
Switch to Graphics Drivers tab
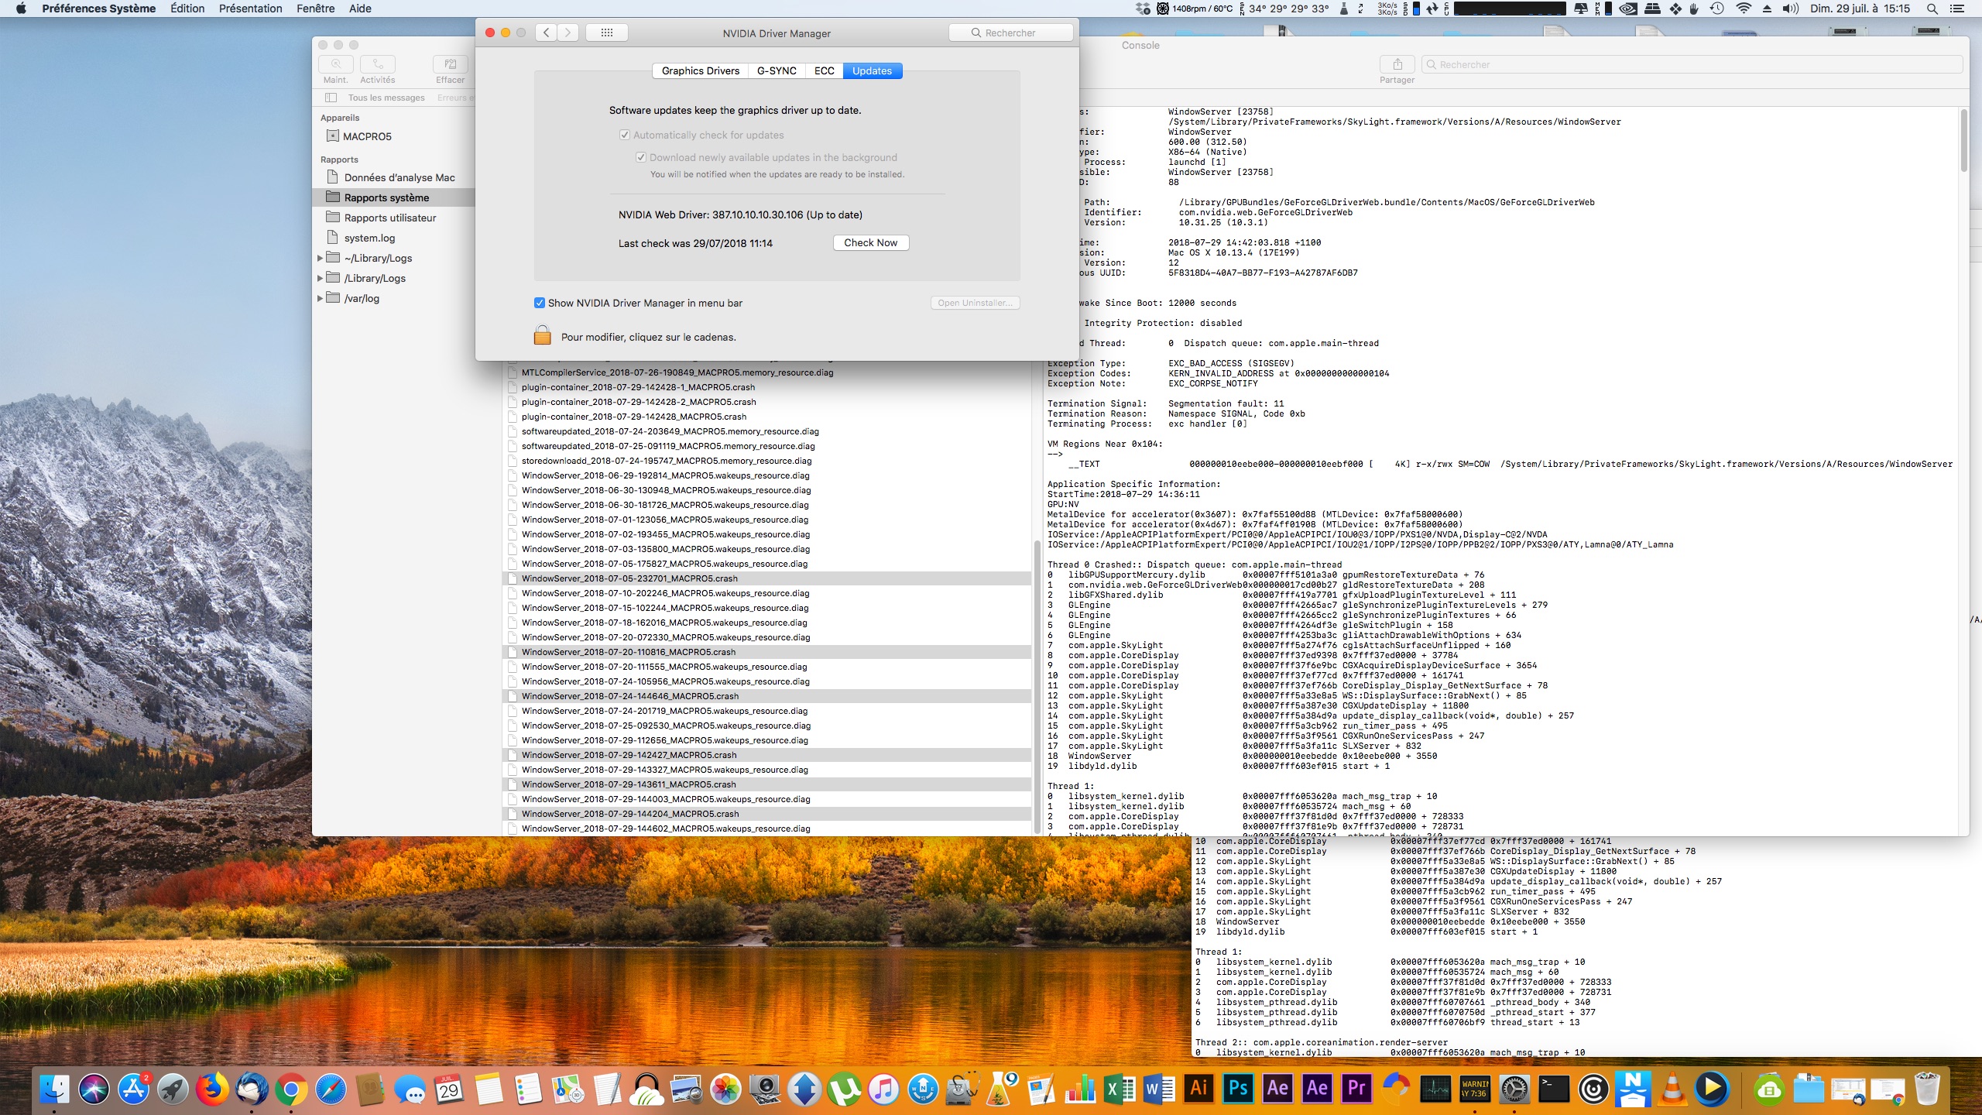pyautogui.click(x=700, y=70)
